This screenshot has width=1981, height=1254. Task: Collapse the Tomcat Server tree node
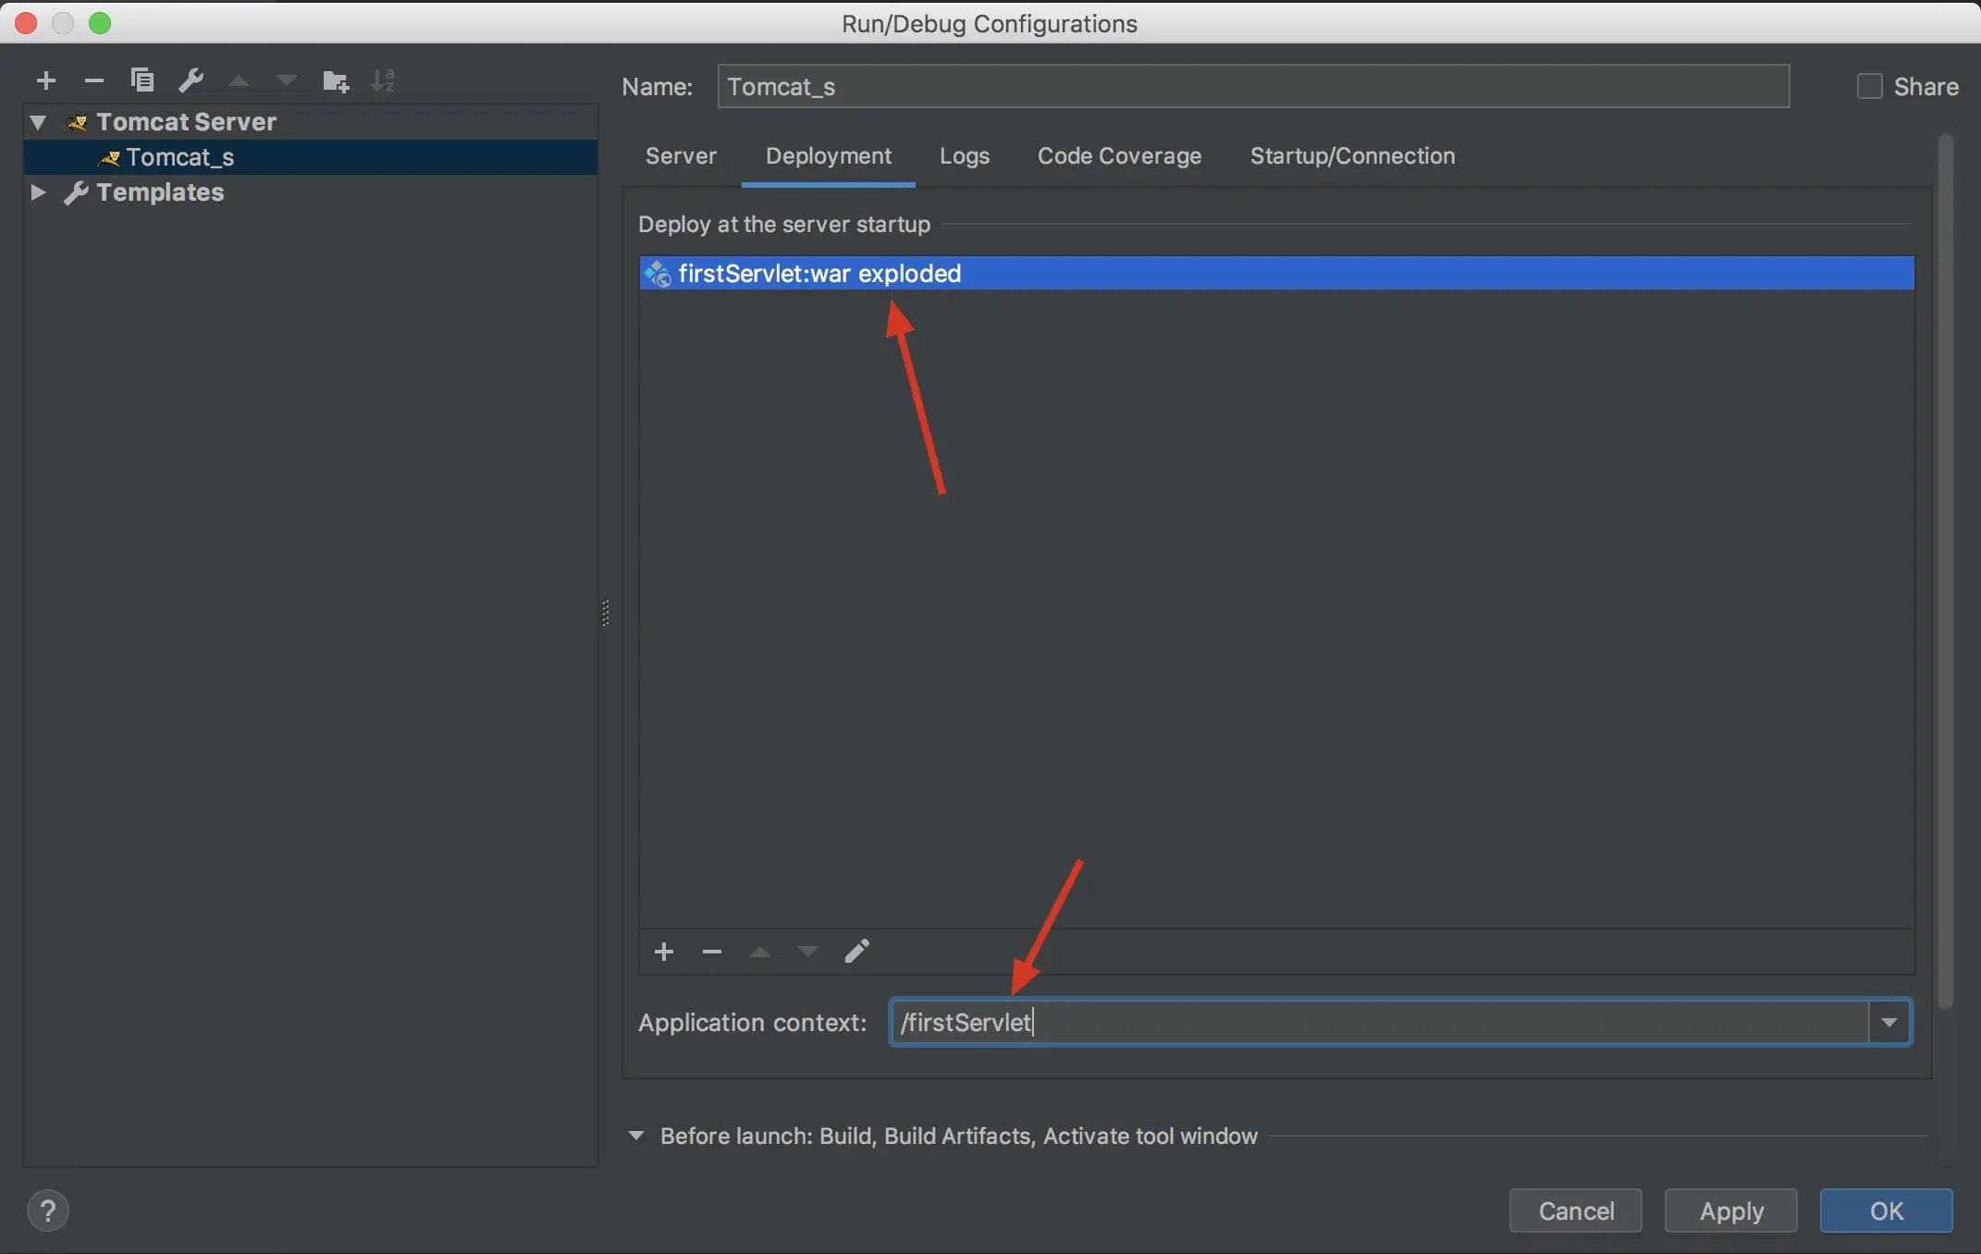pos(38,122)
